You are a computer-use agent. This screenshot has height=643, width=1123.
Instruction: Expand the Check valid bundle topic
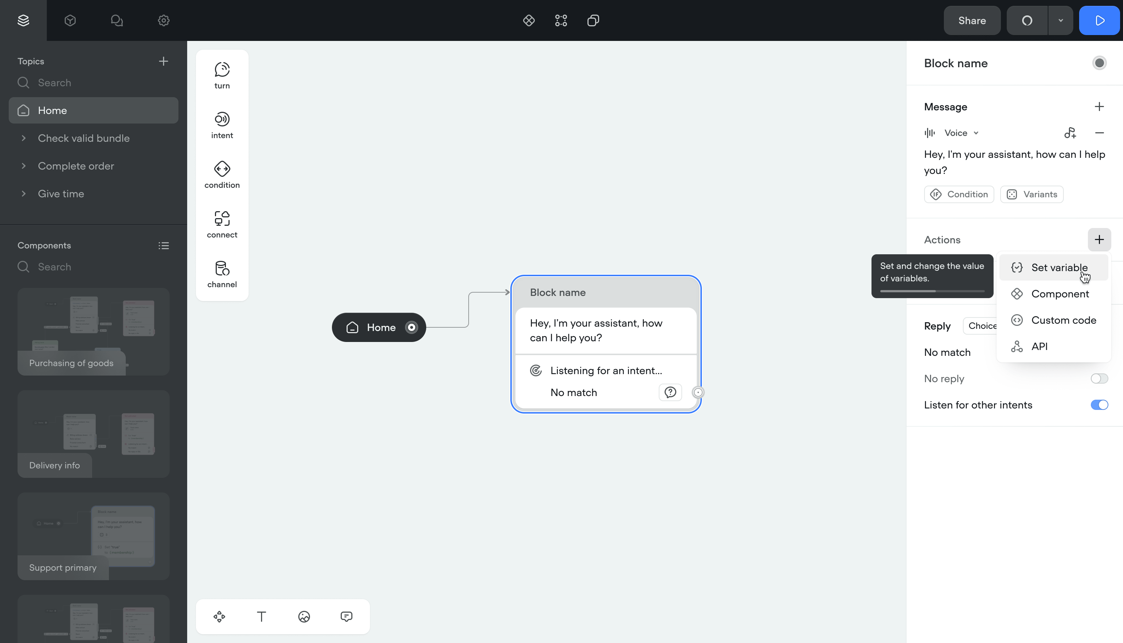pyautogui.click(x=23, y=138)
